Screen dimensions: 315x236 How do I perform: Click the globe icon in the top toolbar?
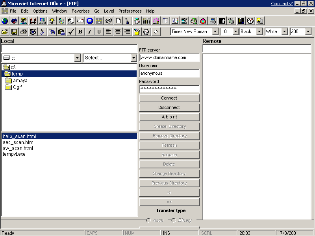coord(5,21)
